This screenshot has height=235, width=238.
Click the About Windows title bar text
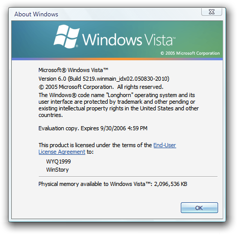(x=36, y=14)
